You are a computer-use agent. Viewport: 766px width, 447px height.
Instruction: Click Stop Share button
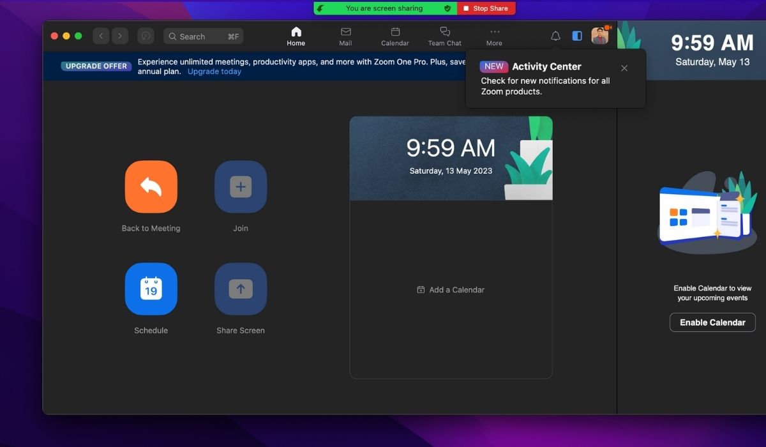[x=486, y=8]
